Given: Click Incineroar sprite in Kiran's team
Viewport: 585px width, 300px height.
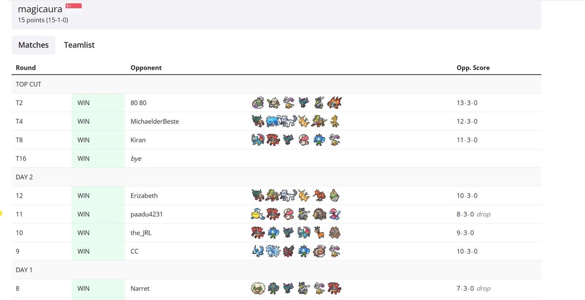Looking at the screenshot, I should click(x=273, y=140).
